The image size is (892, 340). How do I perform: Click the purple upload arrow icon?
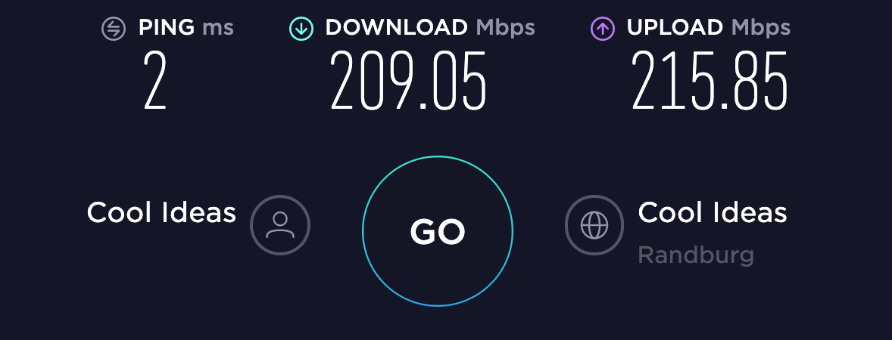(603, 29)
